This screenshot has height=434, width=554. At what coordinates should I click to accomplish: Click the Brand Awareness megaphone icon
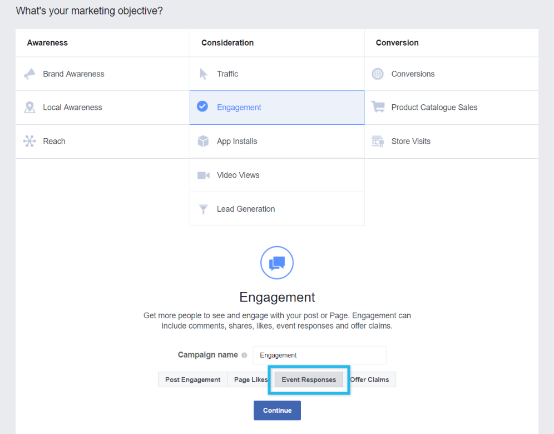pyautogui.click(x=29, y=74)
